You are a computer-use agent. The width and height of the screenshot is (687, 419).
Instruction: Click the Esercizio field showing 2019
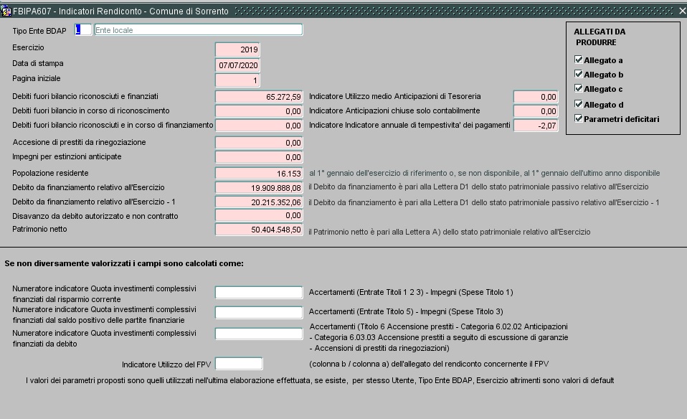click(237, 50)
